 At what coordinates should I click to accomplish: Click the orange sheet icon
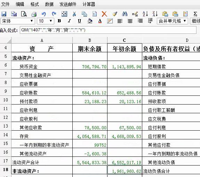click(x=185, y=14)
